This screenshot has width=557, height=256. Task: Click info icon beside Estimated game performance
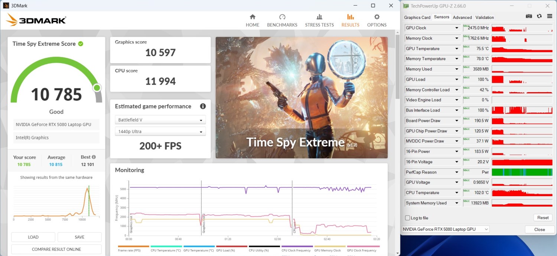pyautogui.click(x=203, y=106)
